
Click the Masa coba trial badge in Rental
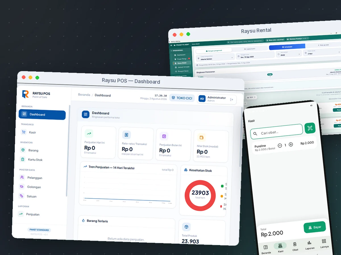(x=276, y=40)
